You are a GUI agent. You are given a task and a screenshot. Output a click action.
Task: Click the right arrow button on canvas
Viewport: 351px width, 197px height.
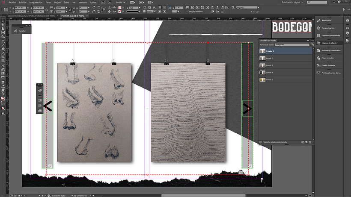(247, 109)
